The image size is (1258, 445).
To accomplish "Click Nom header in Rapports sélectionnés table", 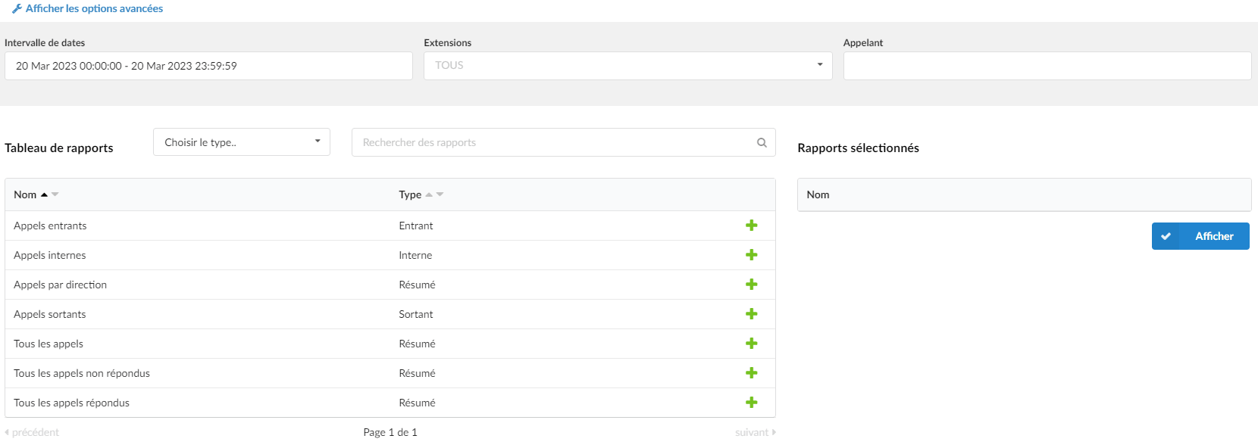I will 818,194.
